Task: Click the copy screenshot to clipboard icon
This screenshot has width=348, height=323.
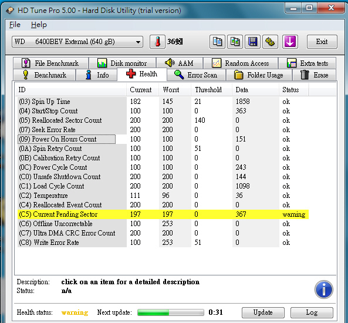Action: [235, 42]
